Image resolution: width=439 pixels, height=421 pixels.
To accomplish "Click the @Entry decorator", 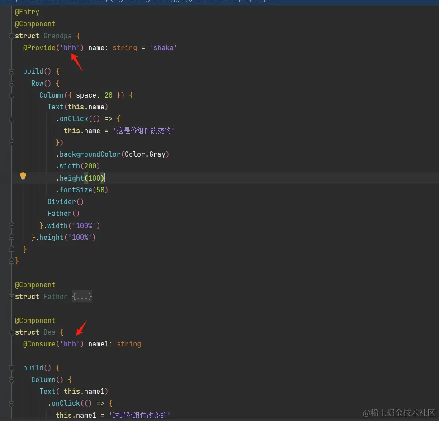I will pyautogui.click(x=27, y=12).
